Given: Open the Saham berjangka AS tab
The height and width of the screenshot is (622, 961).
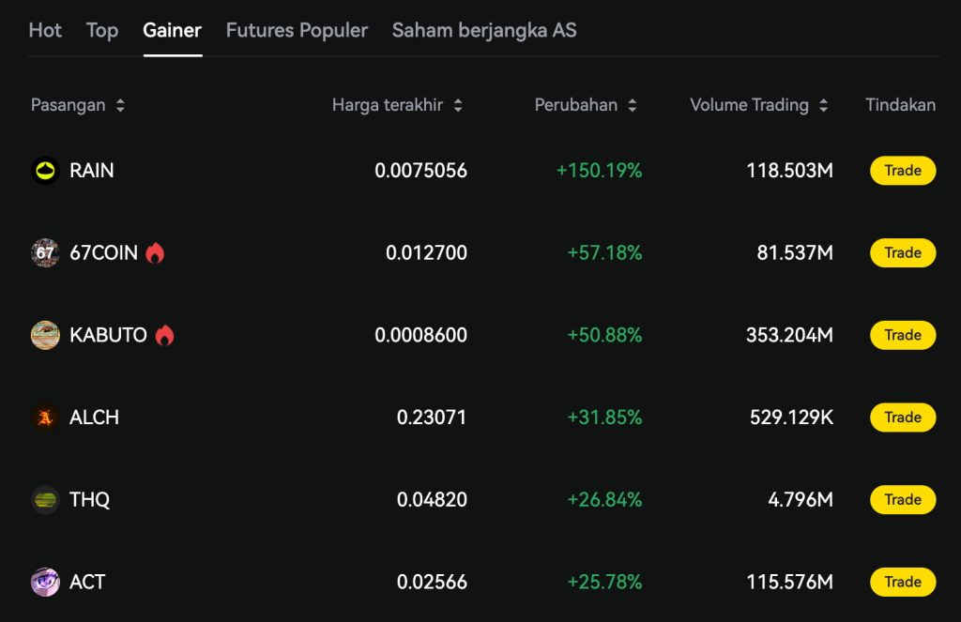Looking at the screenshot, I should click(484, 30).
